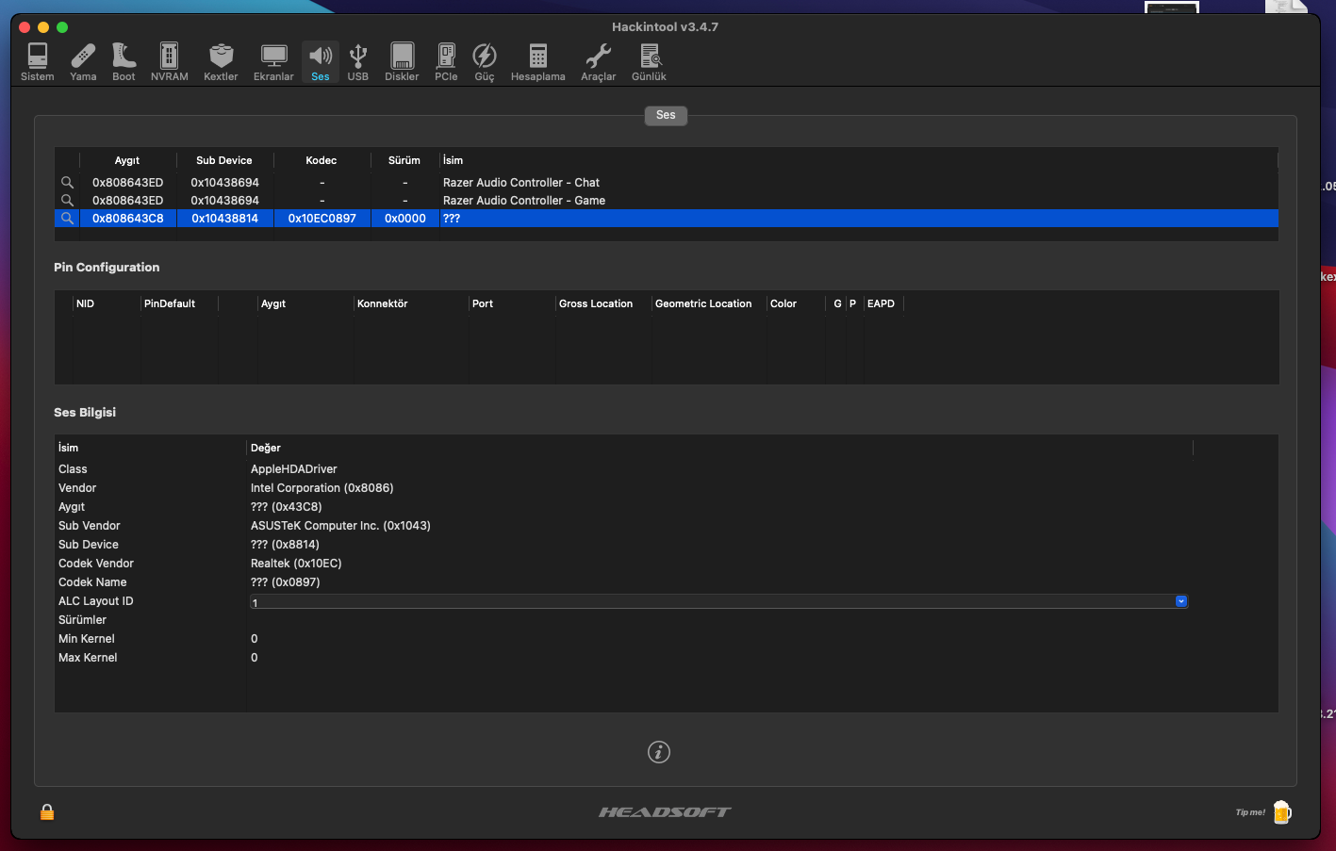Open the Ekranlar displays section

(x=273, y=62)
